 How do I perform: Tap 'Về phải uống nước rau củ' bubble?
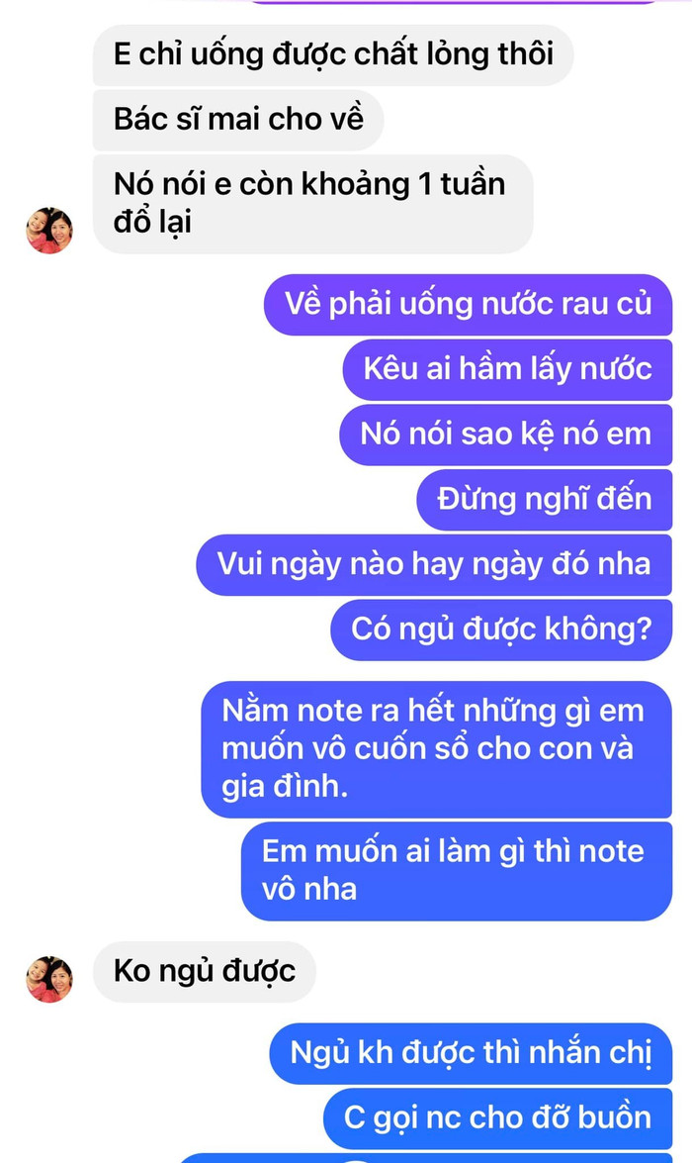[468, 304]
